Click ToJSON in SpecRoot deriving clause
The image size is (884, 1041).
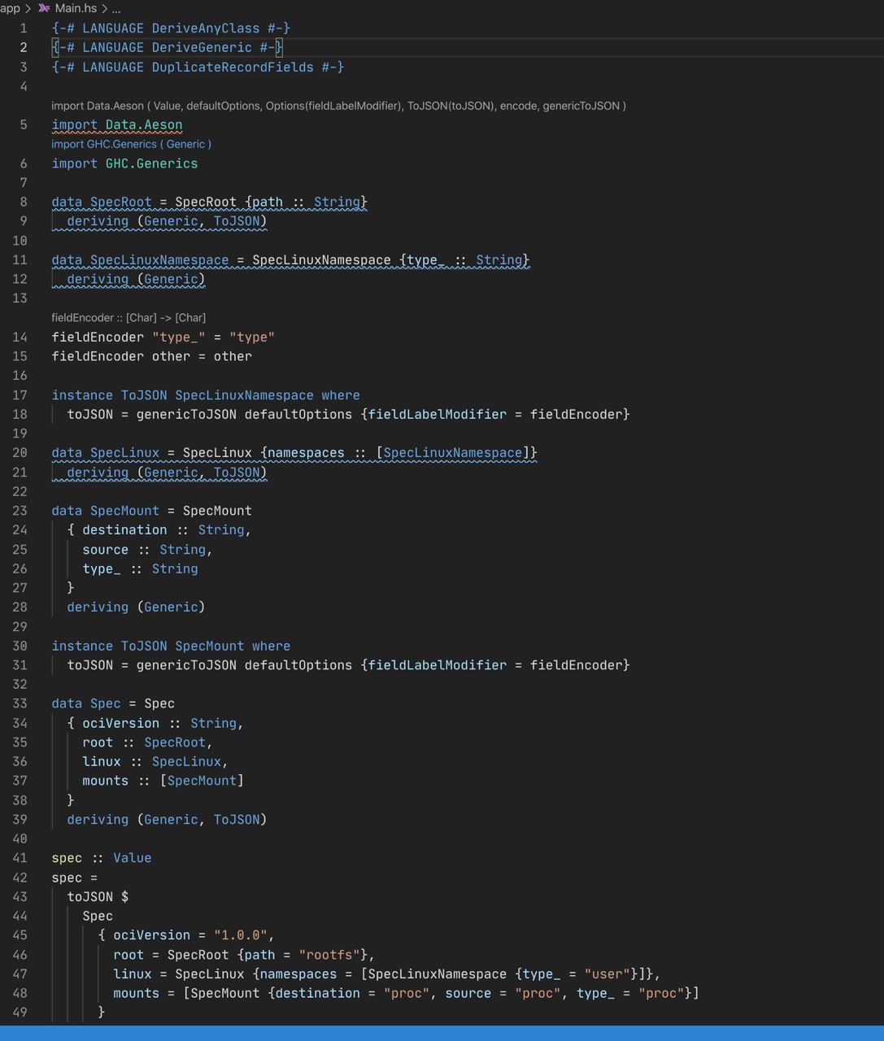pyautogui.click(x=237, y=221)
